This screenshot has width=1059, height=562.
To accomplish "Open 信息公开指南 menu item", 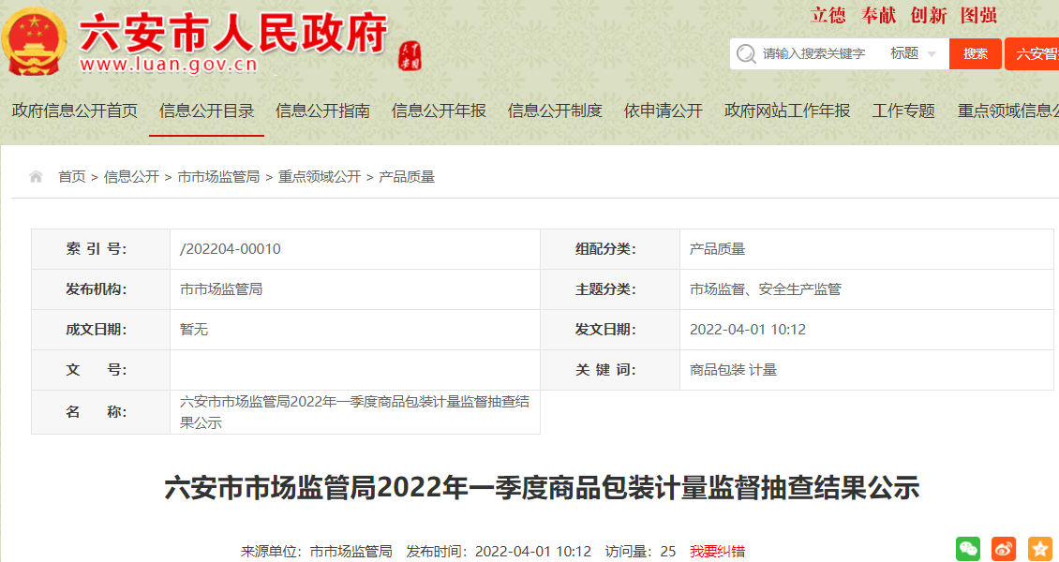I will tap(322, 111).
